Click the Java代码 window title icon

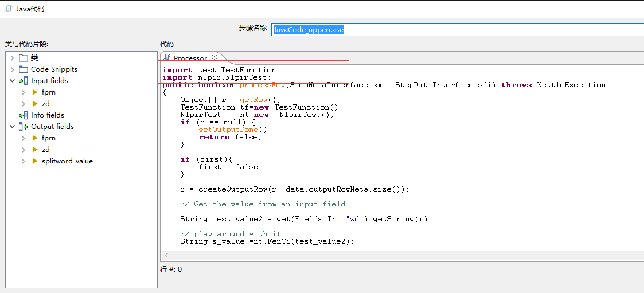point(9,9)
